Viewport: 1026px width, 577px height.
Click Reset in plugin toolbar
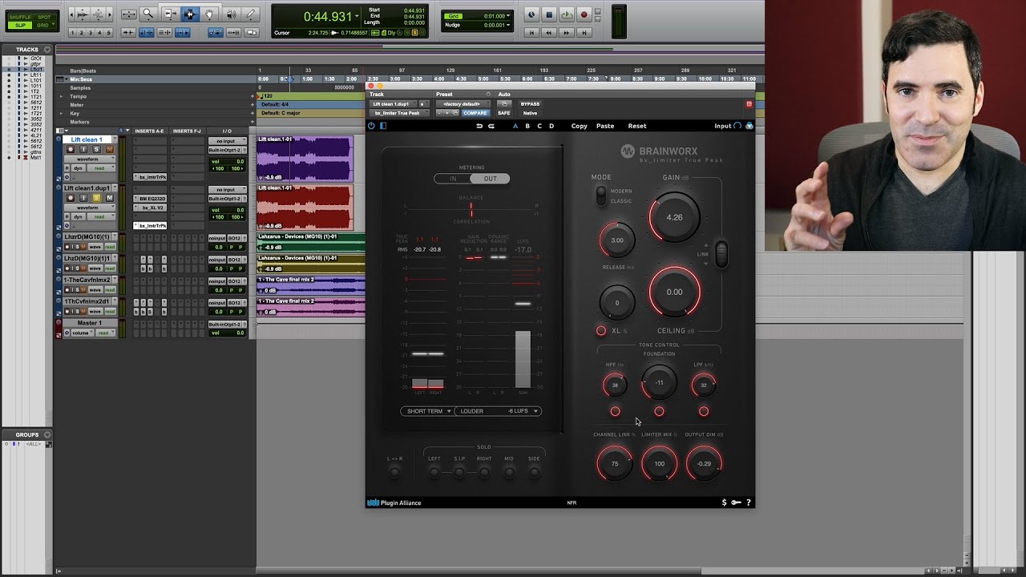point(637,126)
